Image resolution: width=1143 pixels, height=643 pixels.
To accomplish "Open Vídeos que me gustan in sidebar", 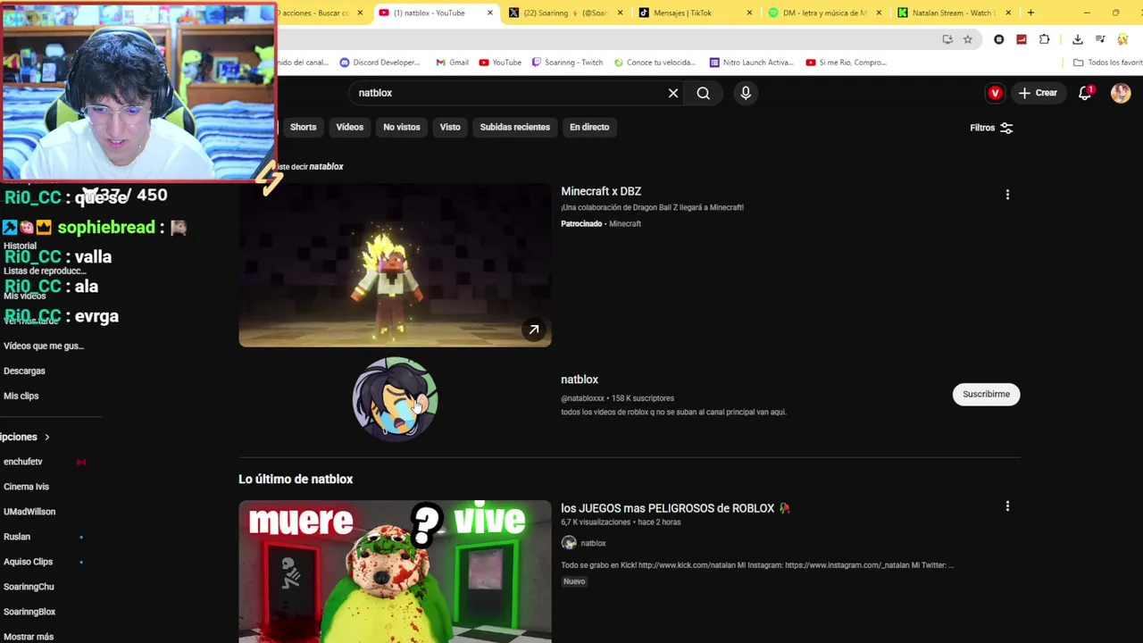I will coord(44,346).
